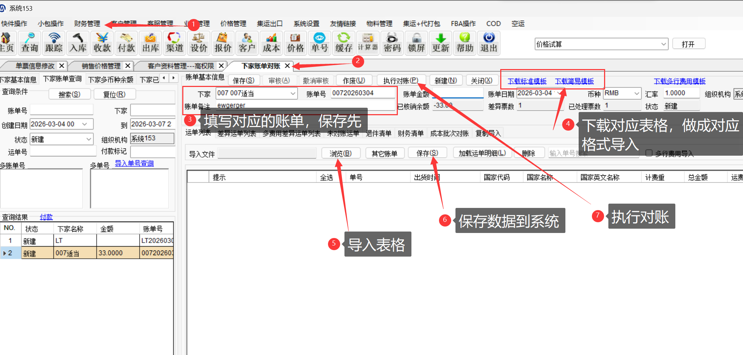
Task: Click the 锁屏 lock screen icon
Action: click(x=416, y=43)
